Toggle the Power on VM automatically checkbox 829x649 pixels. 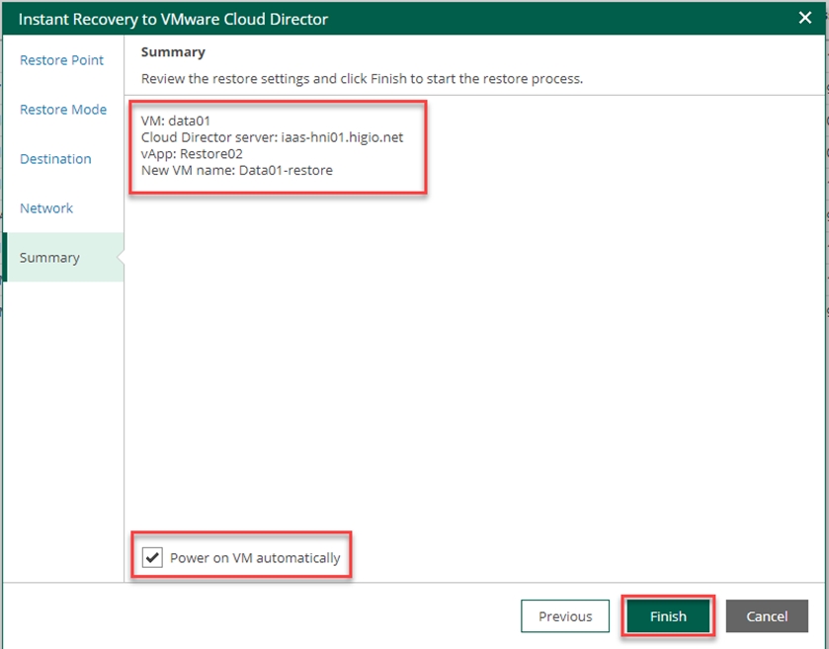pos(152,558)
